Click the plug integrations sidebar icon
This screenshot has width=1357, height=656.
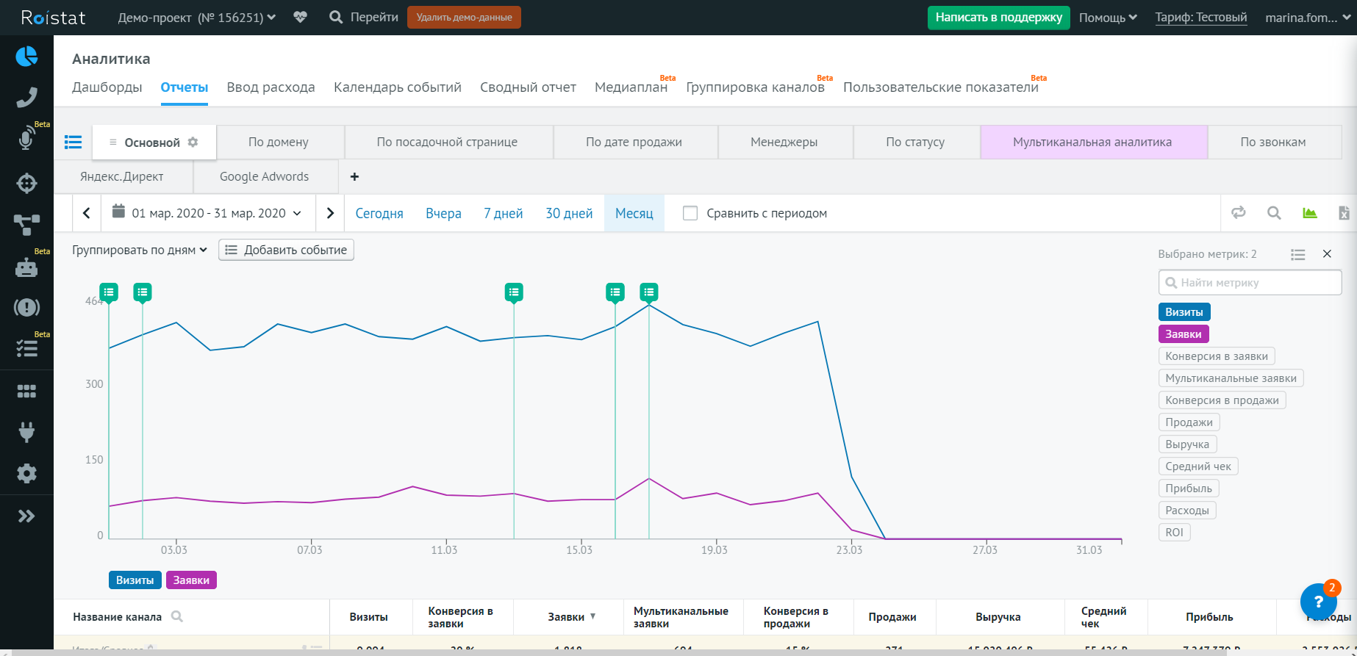click(x=26, y=432)
